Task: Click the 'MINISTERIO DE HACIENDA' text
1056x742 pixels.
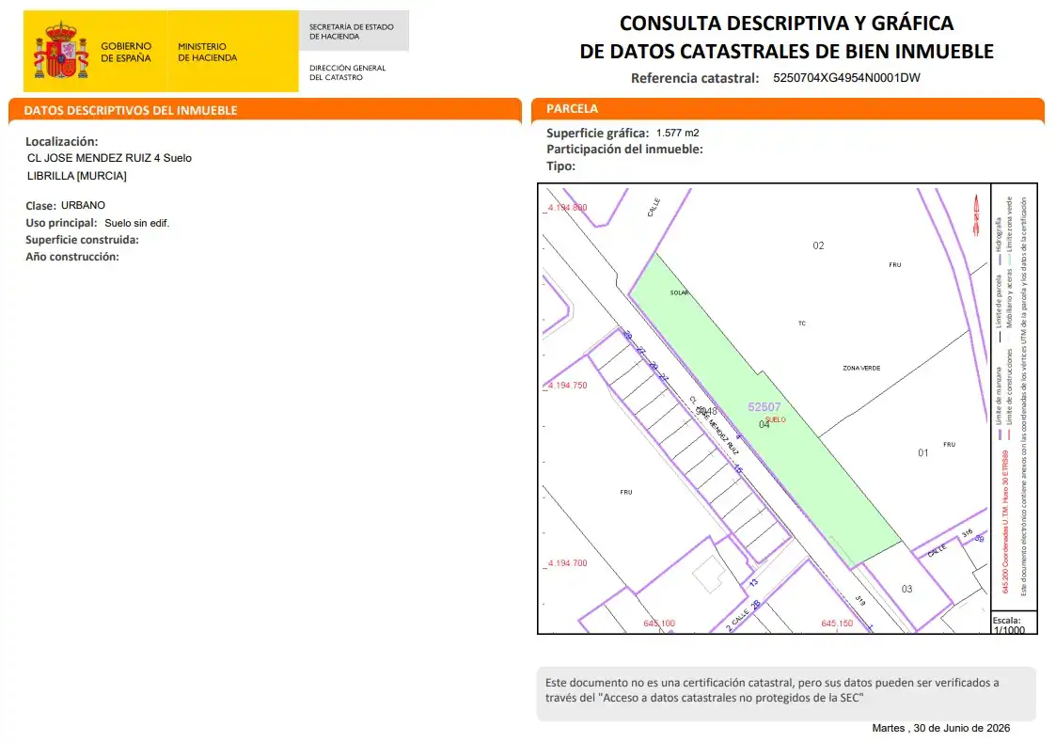Action: coord(208,52)
